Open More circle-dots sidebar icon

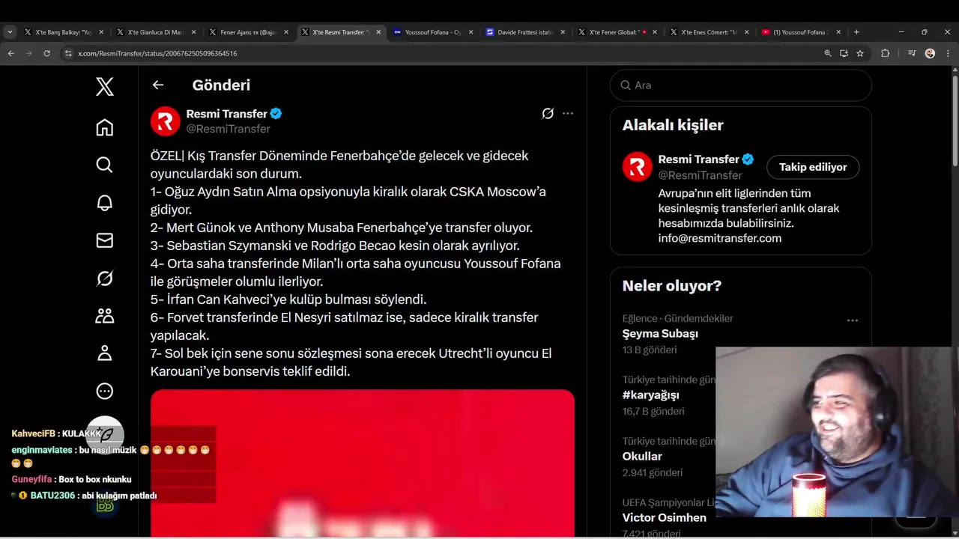point(105,391)
